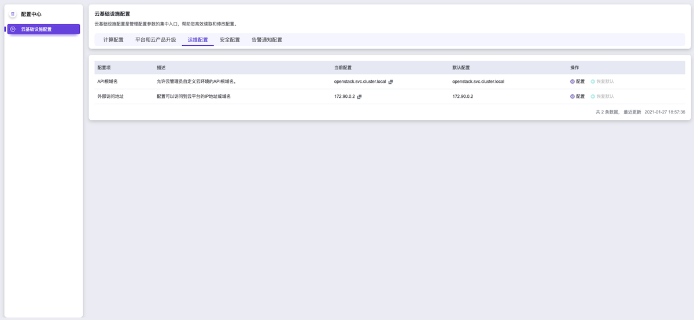Image resolution: width=694 pixels, height=320 pixels.
Task: Open the 告警通知配置 tab
Action: (267, 40)
